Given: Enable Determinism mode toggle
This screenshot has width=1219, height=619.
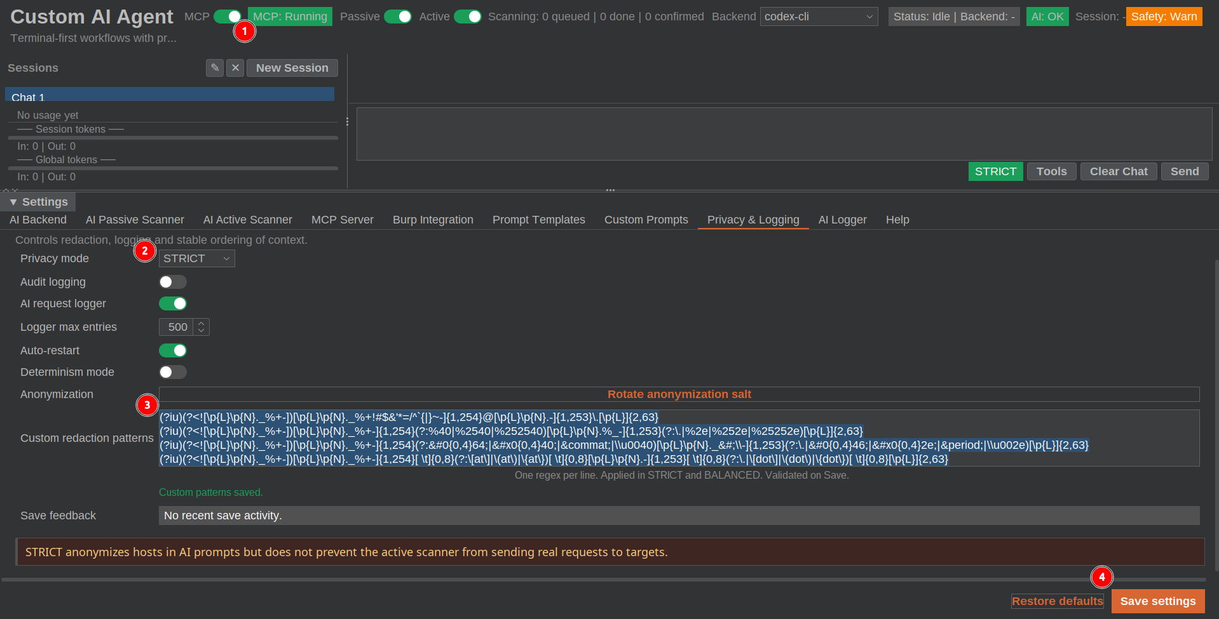Looking at the screenshot, I should click(x=173, y=372).
